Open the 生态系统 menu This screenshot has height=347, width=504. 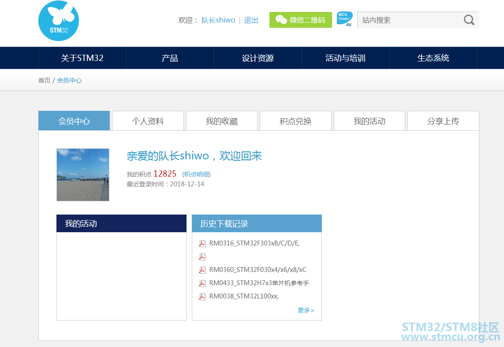tap(433, 58)
